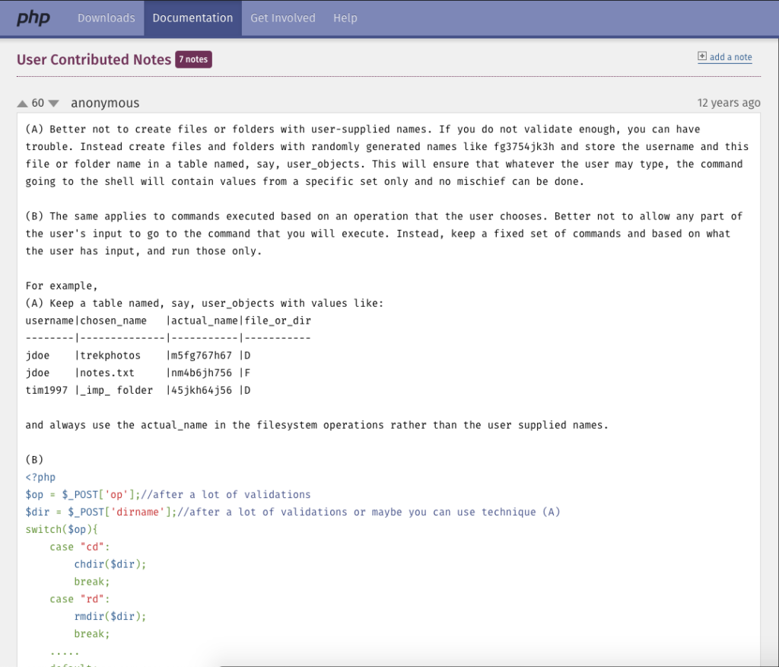Click the vote count 60
Viewport: 779px width, 667px height.
(x=38, y=103)
